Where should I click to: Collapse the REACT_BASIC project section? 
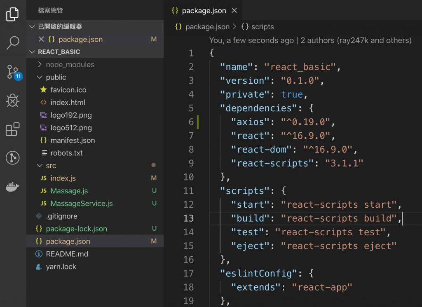pyautogui.click(x=59, y=52)
